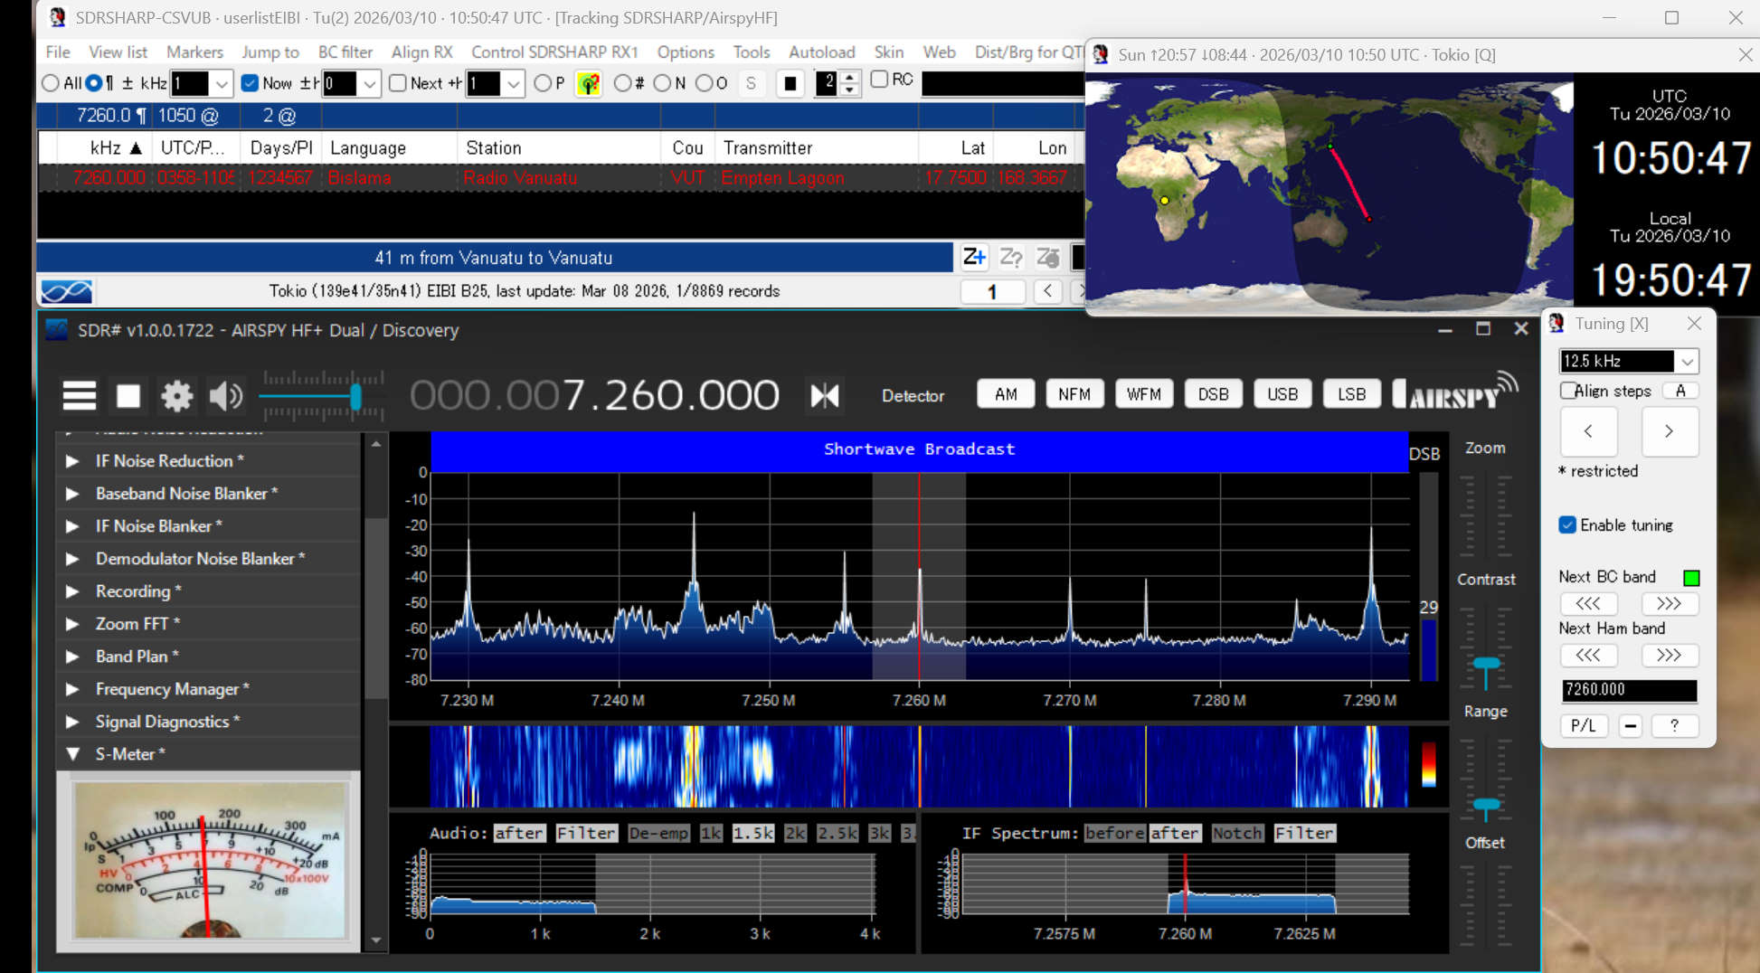The height and width of the screenshot is (973, 1760).
Task: Enable the Align steps checkbox
Action: tap(1568, 391)
